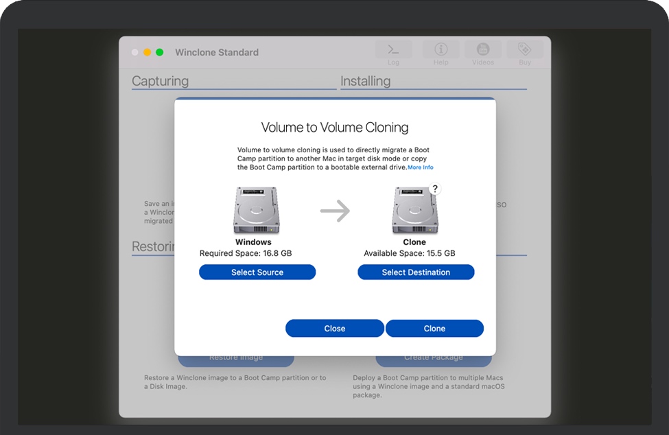Click the 'Winclone Standard' window title
The width and height of the screenshot is (669, 435).
pyautogui.click(x=217, y=52)
